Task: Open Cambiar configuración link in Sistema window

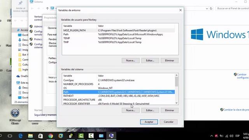Action: tap(243, 76)
